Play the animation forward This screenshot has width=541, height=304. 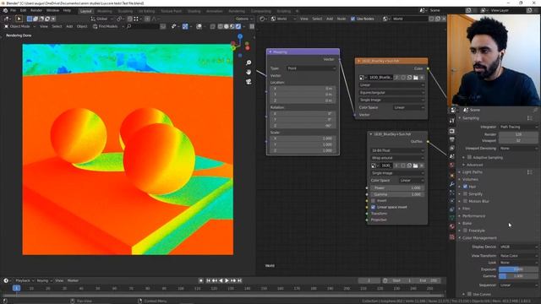coord(227,280)
